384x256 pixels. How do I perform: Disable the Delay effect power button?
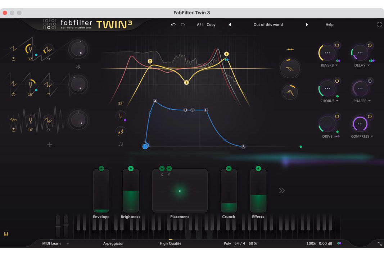tap(370, 45)
